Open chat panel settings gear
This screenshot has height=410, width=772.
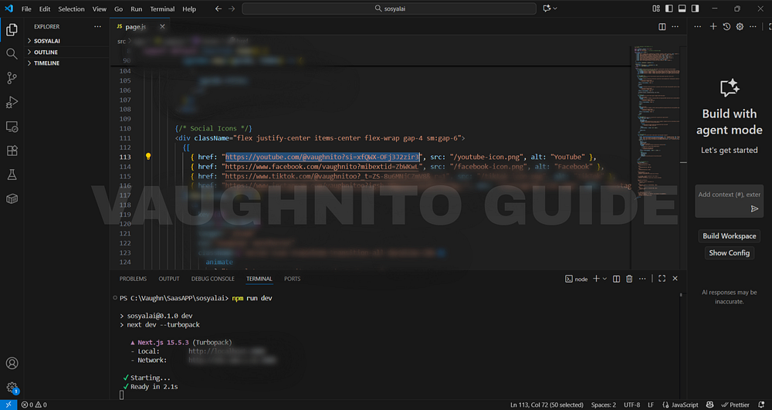pos(740,26)
